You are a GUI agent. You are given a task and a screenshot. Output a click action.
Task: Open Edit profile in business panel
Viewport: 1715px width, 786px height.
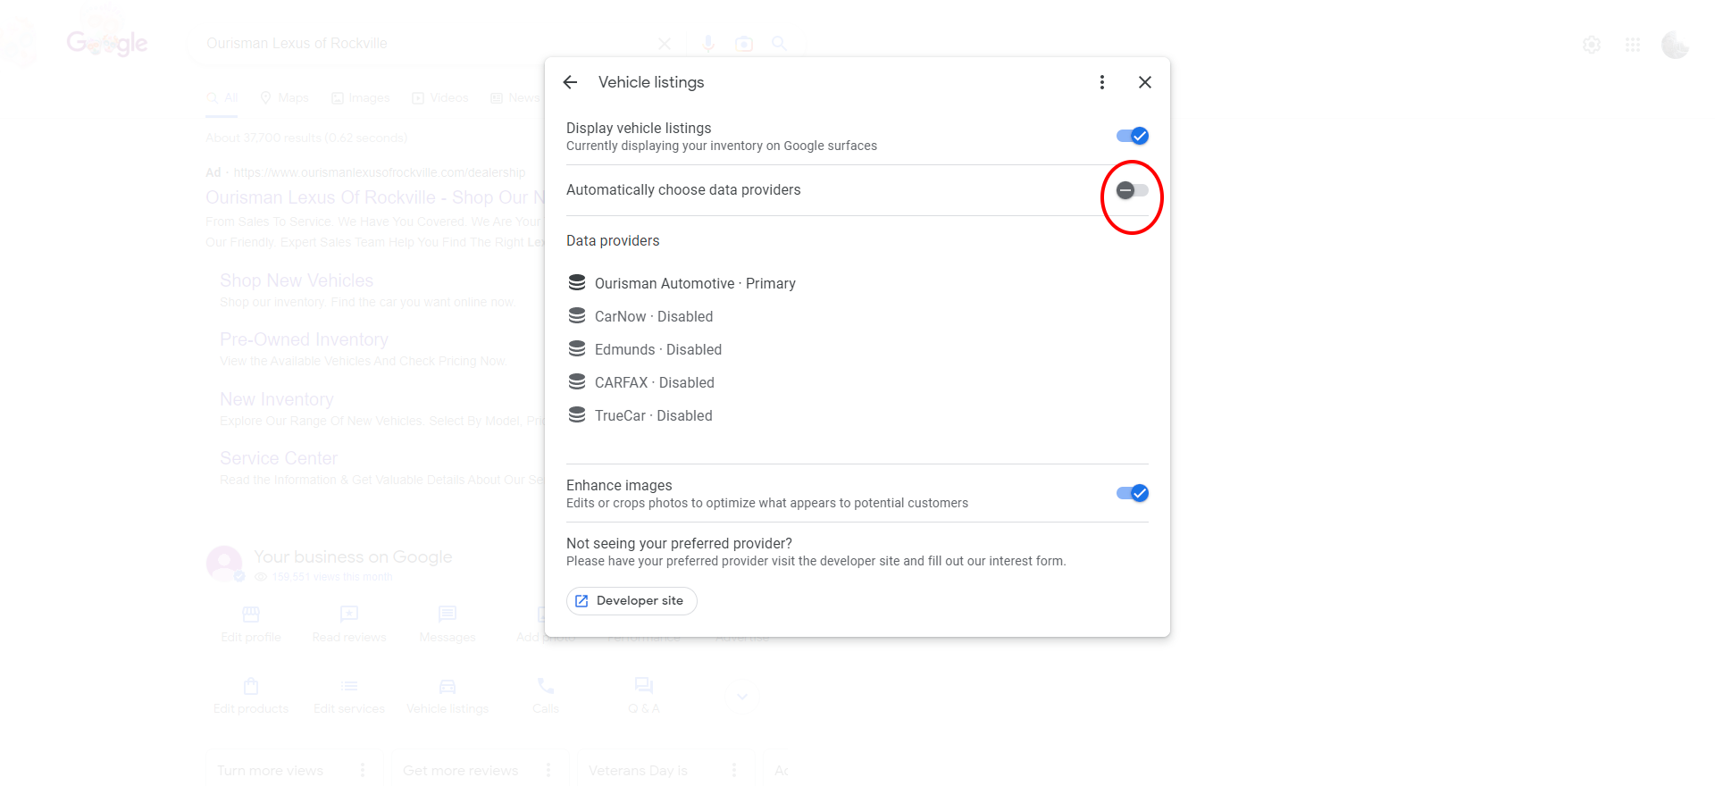(251, 624)
